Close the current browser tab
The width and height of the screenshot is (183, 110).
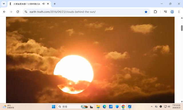point(48,4)
